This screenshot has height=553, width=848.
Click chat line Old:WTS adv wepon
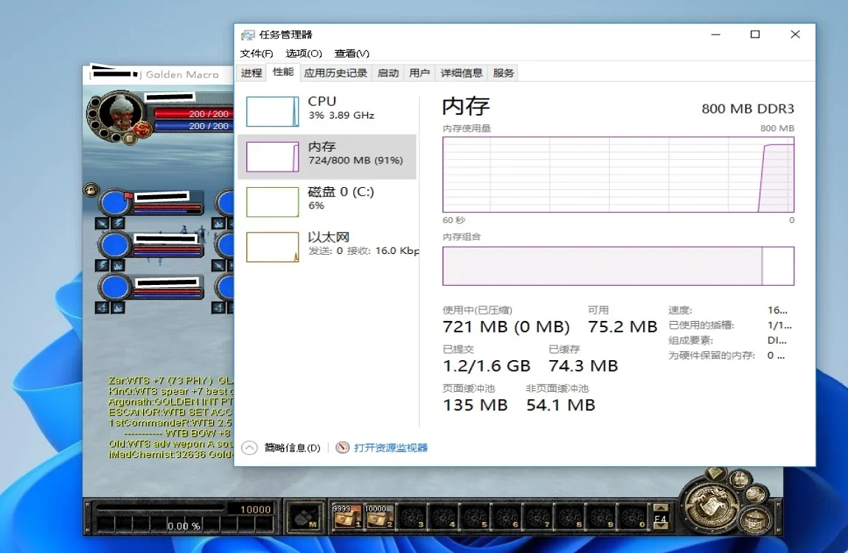170,443
